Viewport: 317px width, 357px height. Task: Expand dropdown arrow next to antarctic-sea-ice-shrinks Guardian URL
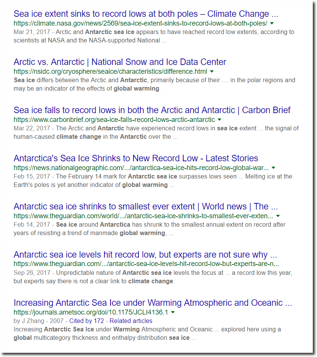[278, 216]
